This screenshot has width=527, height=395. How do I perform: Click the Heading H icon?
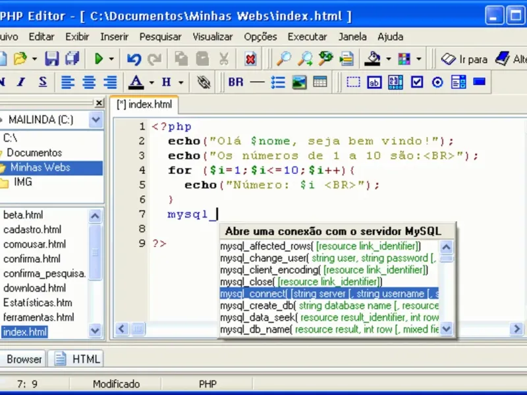pyautogui.click(x=167, y=82)
